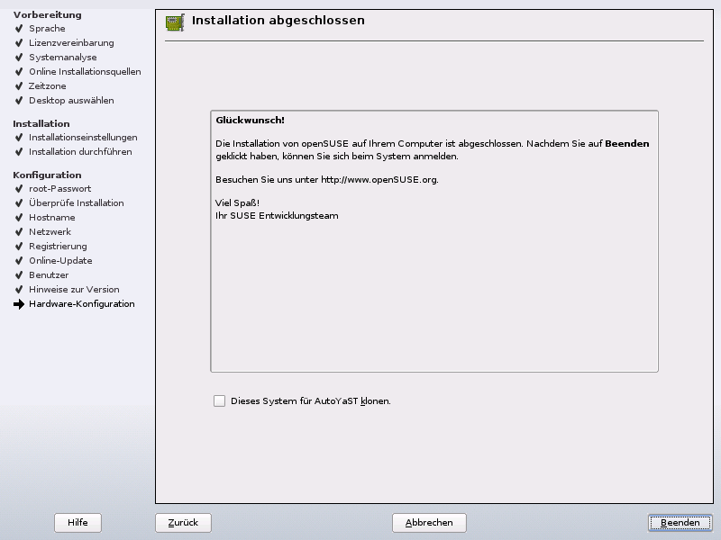Click the Beenden button to finish installation
Screen dimensions: 721x540
[x=680, y=523]
